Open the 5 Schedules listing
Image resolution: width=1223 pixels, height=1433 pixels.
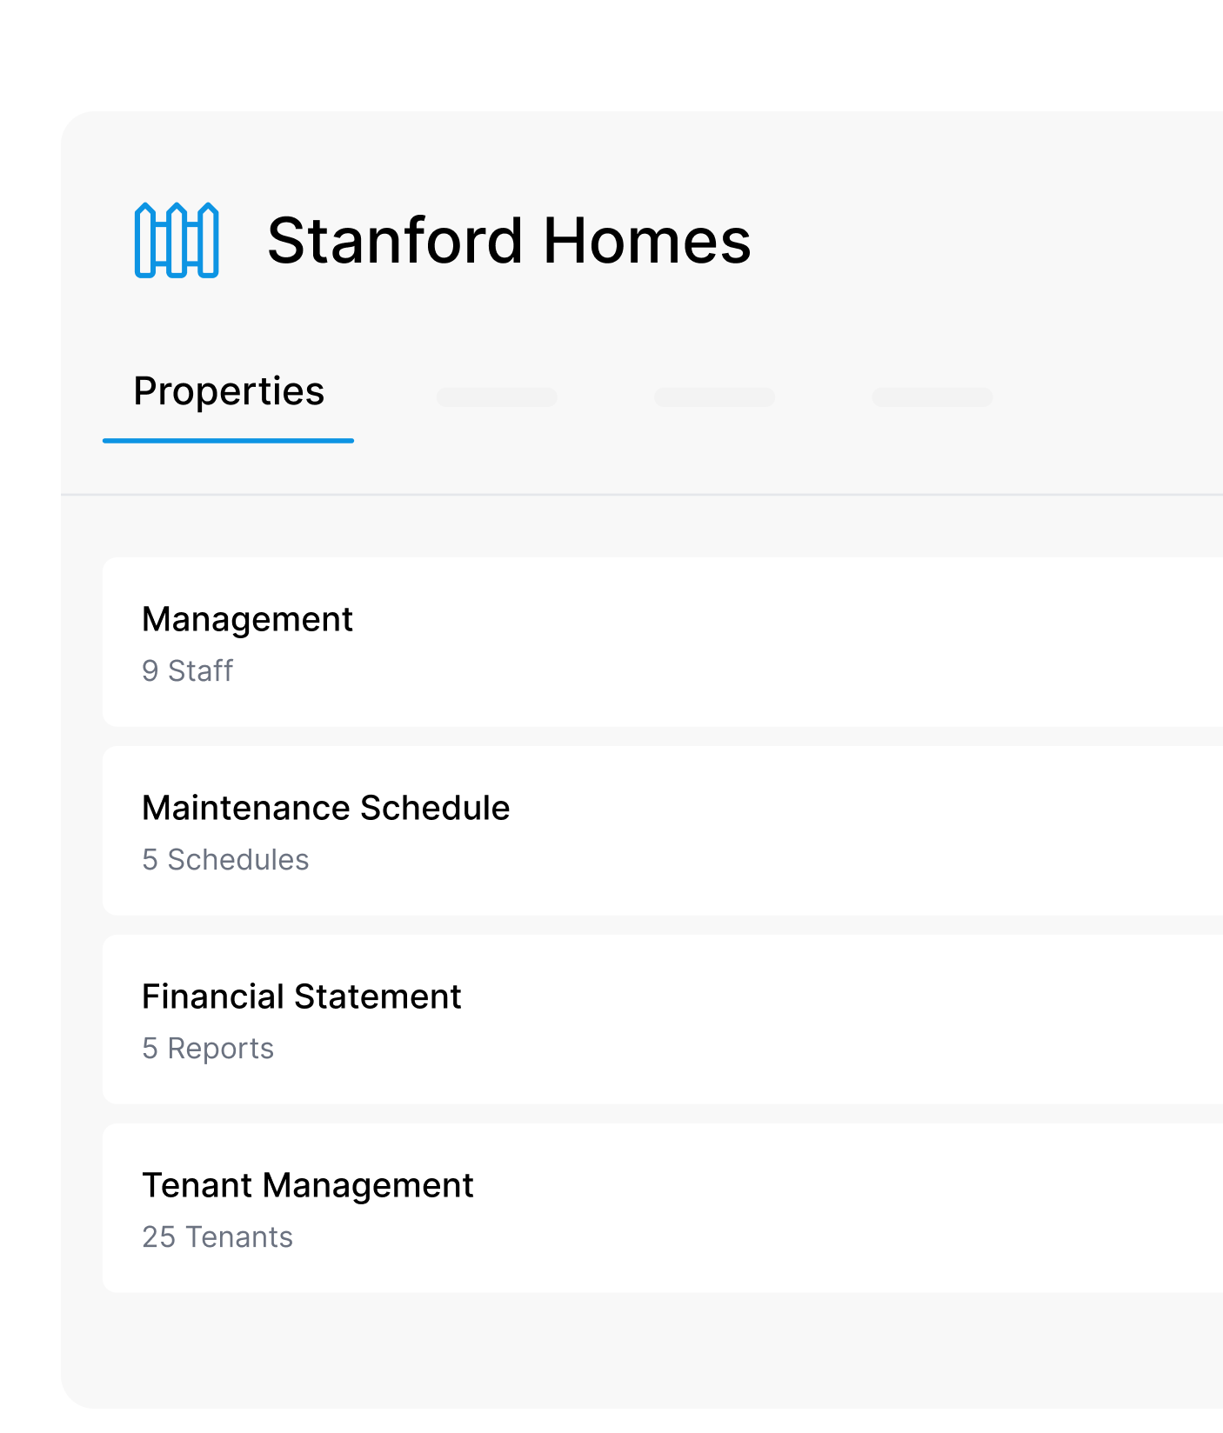point(225,859)
